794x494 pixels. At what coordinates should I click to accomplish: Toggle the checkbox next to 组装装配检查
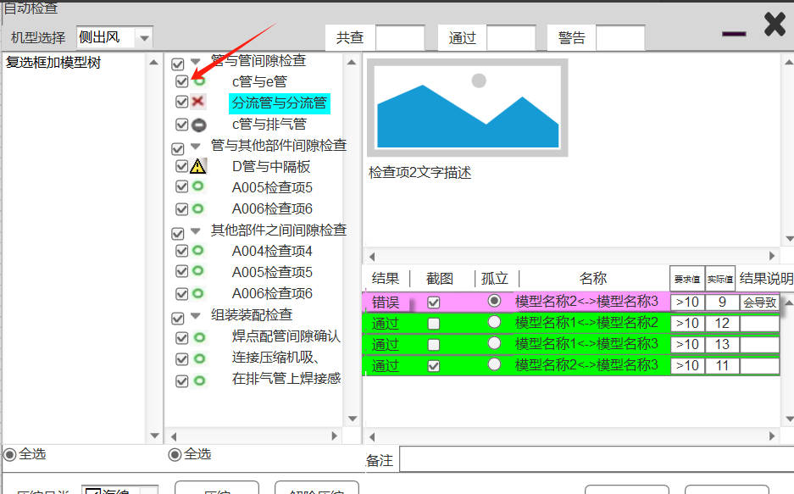[x=177, y=317]
